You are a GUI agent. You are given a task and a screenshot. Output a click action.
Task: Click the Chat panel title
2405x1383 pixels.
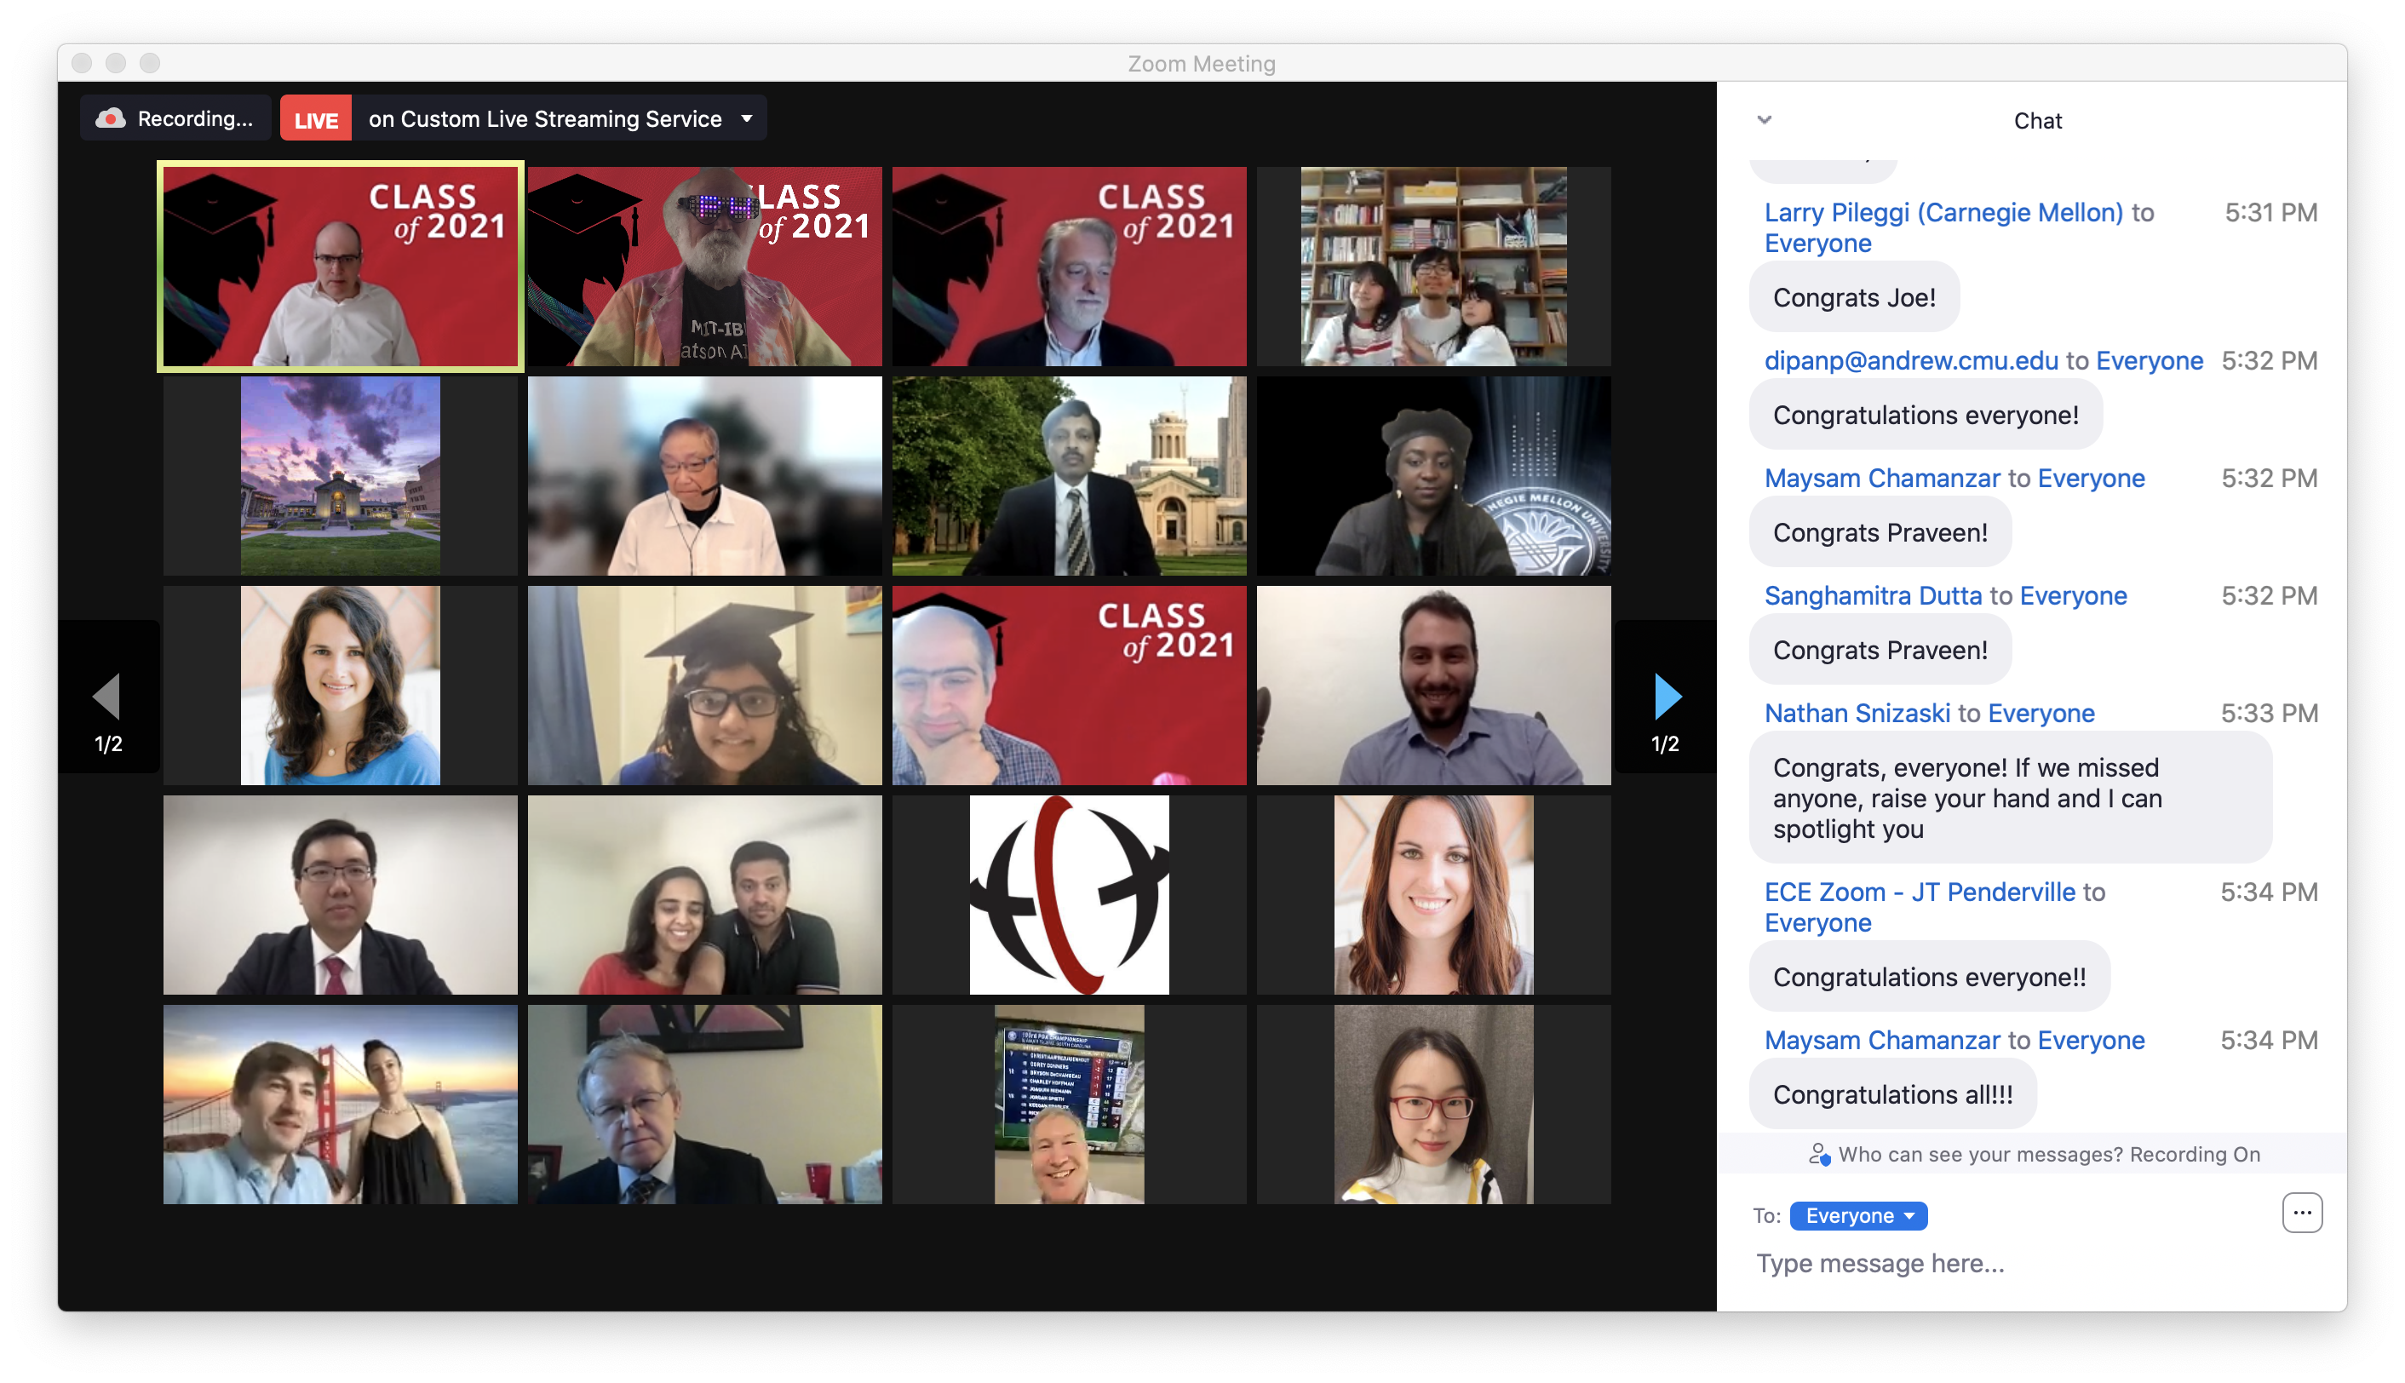[2037, 121]
